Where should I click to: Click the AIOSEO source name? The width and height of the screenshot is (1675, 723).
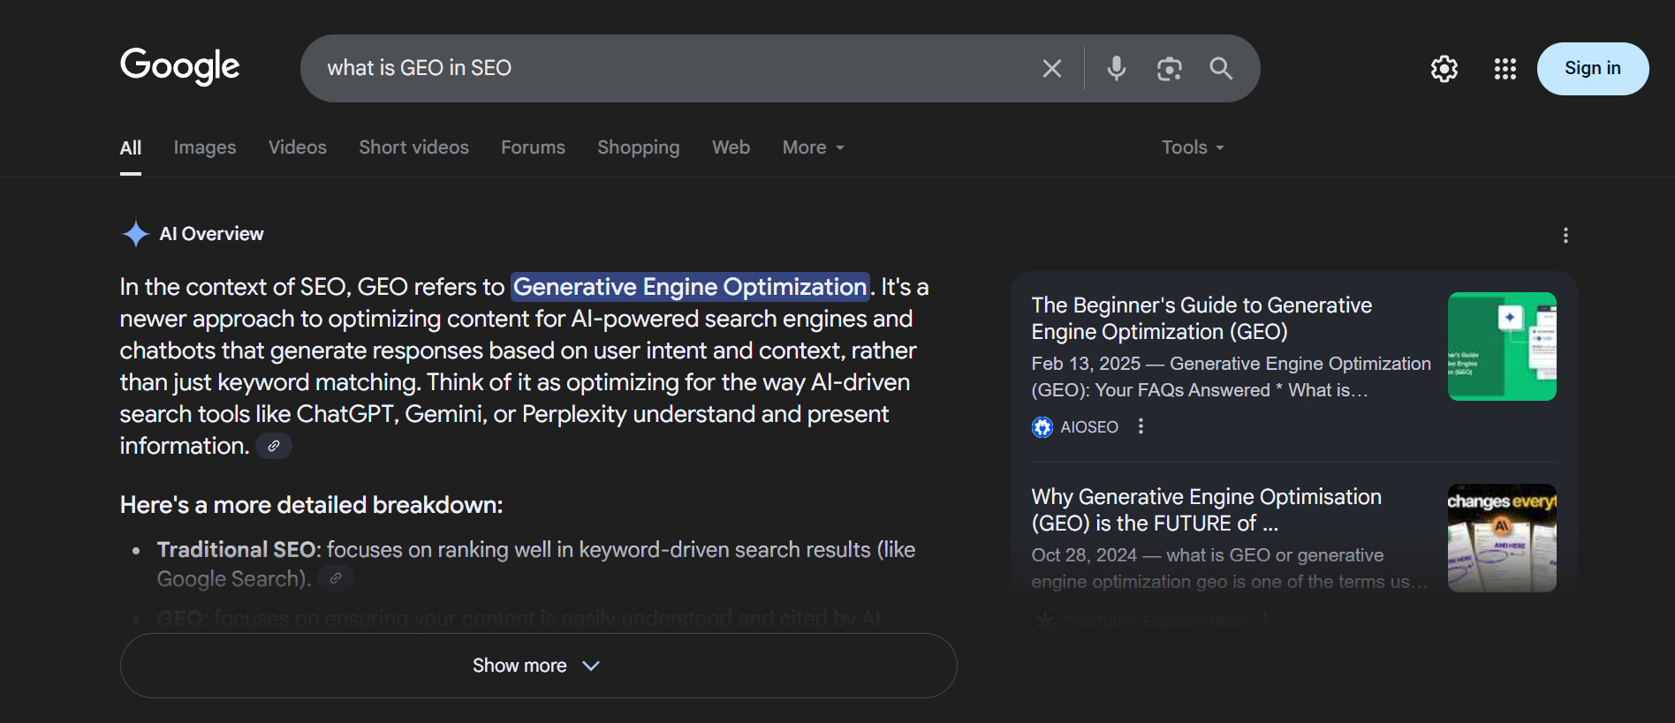click(1089, 427)
